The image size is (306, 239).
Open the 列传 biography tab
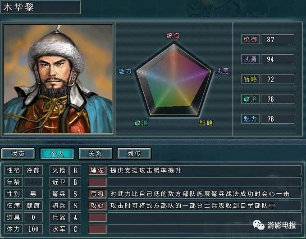pyautogui.click(x=134, y=154)
